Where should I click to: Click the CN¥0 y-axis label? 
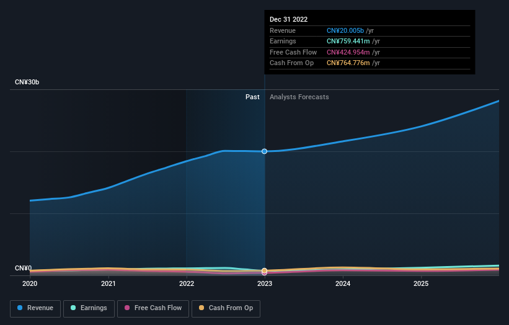pos(23,268)
